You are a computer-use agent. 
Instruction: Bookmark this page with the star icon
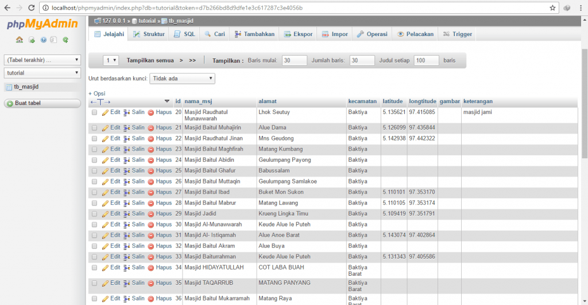coord(552,8)
